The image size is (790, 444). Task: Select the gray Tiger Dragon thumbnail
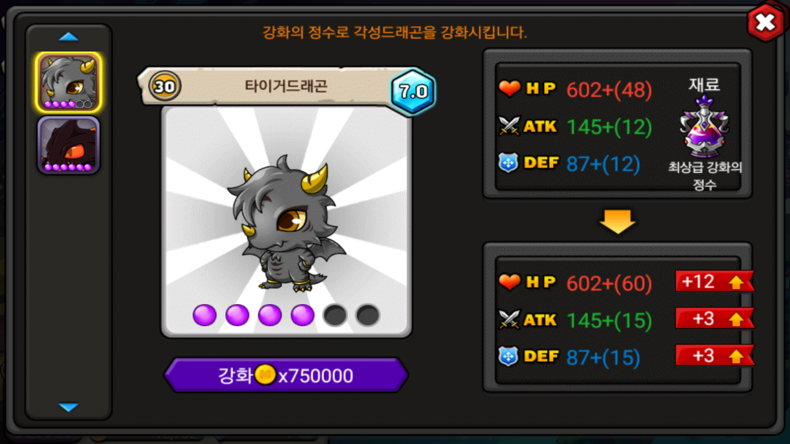[68, 83]
